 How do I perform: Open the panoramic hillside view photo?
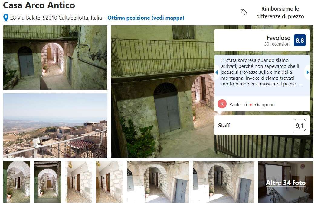coord(55,125)
